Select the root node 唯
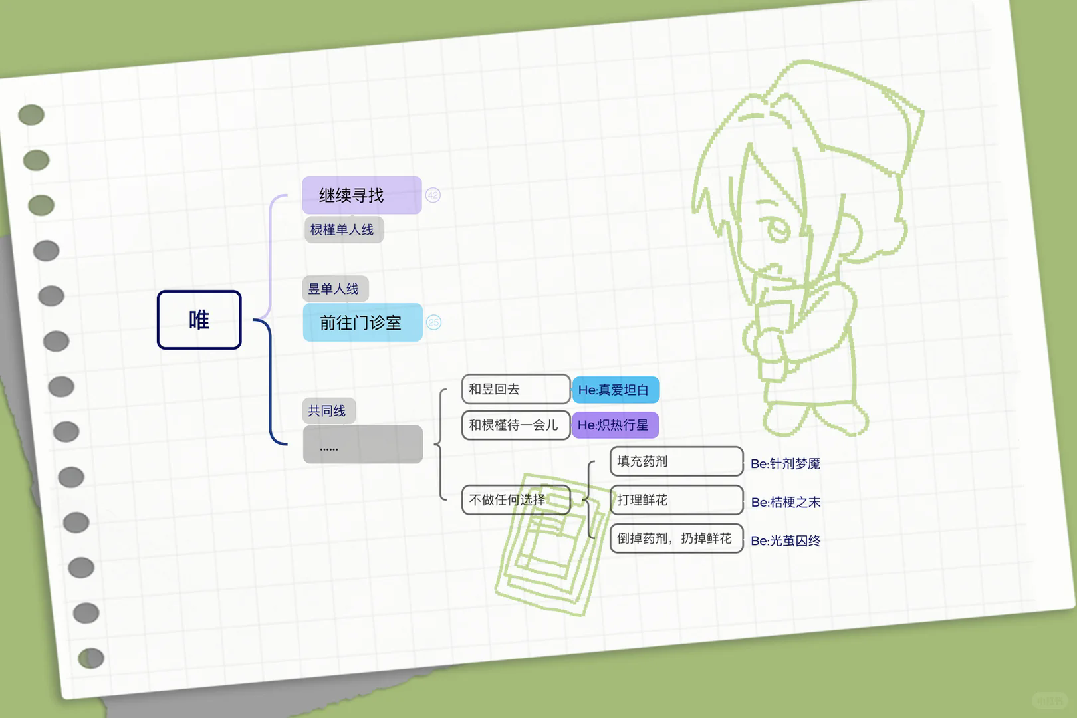This screenshot has height=718, width=1077. (x=199, y=320)
